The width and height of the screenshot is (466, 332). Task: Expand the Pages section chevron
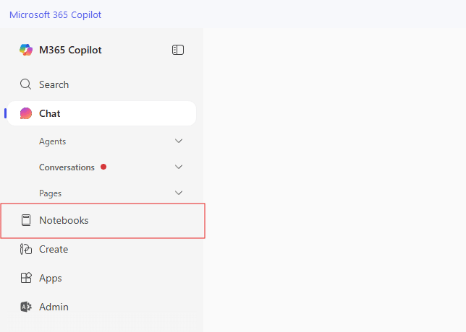click(x=179, y=193)
